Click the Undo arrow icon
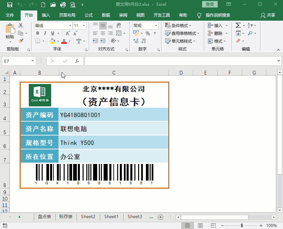 20,4
